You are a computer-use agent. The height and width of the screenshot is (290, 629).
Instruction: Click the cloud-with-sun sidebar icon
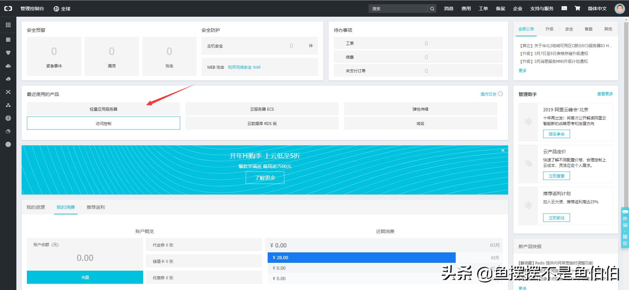pos(8,131)
